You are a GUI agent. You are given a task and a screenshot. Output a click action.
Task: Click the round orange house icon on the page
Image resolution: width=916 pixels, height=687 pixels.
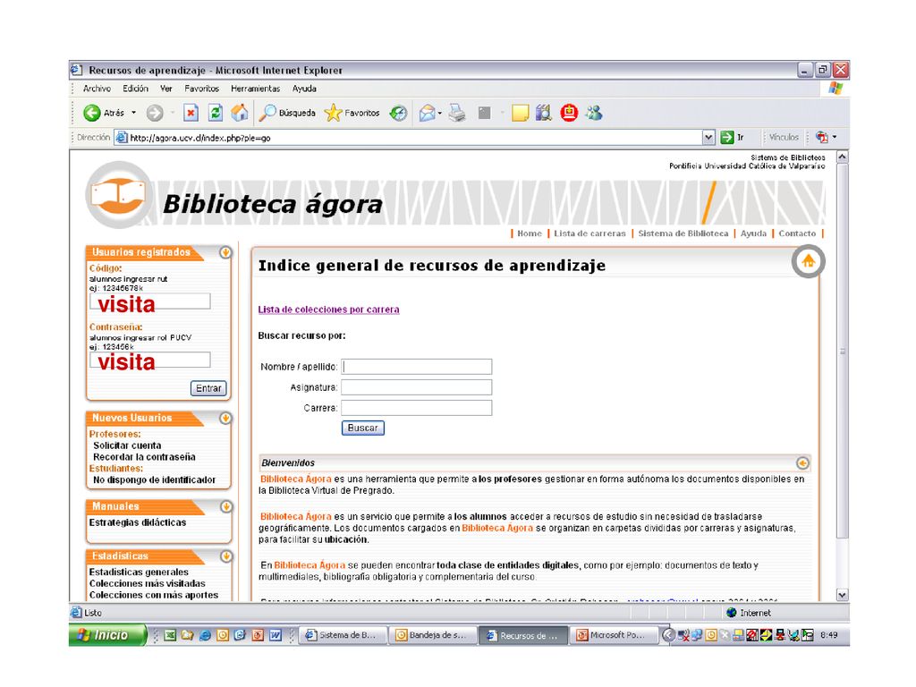[809, 262]
